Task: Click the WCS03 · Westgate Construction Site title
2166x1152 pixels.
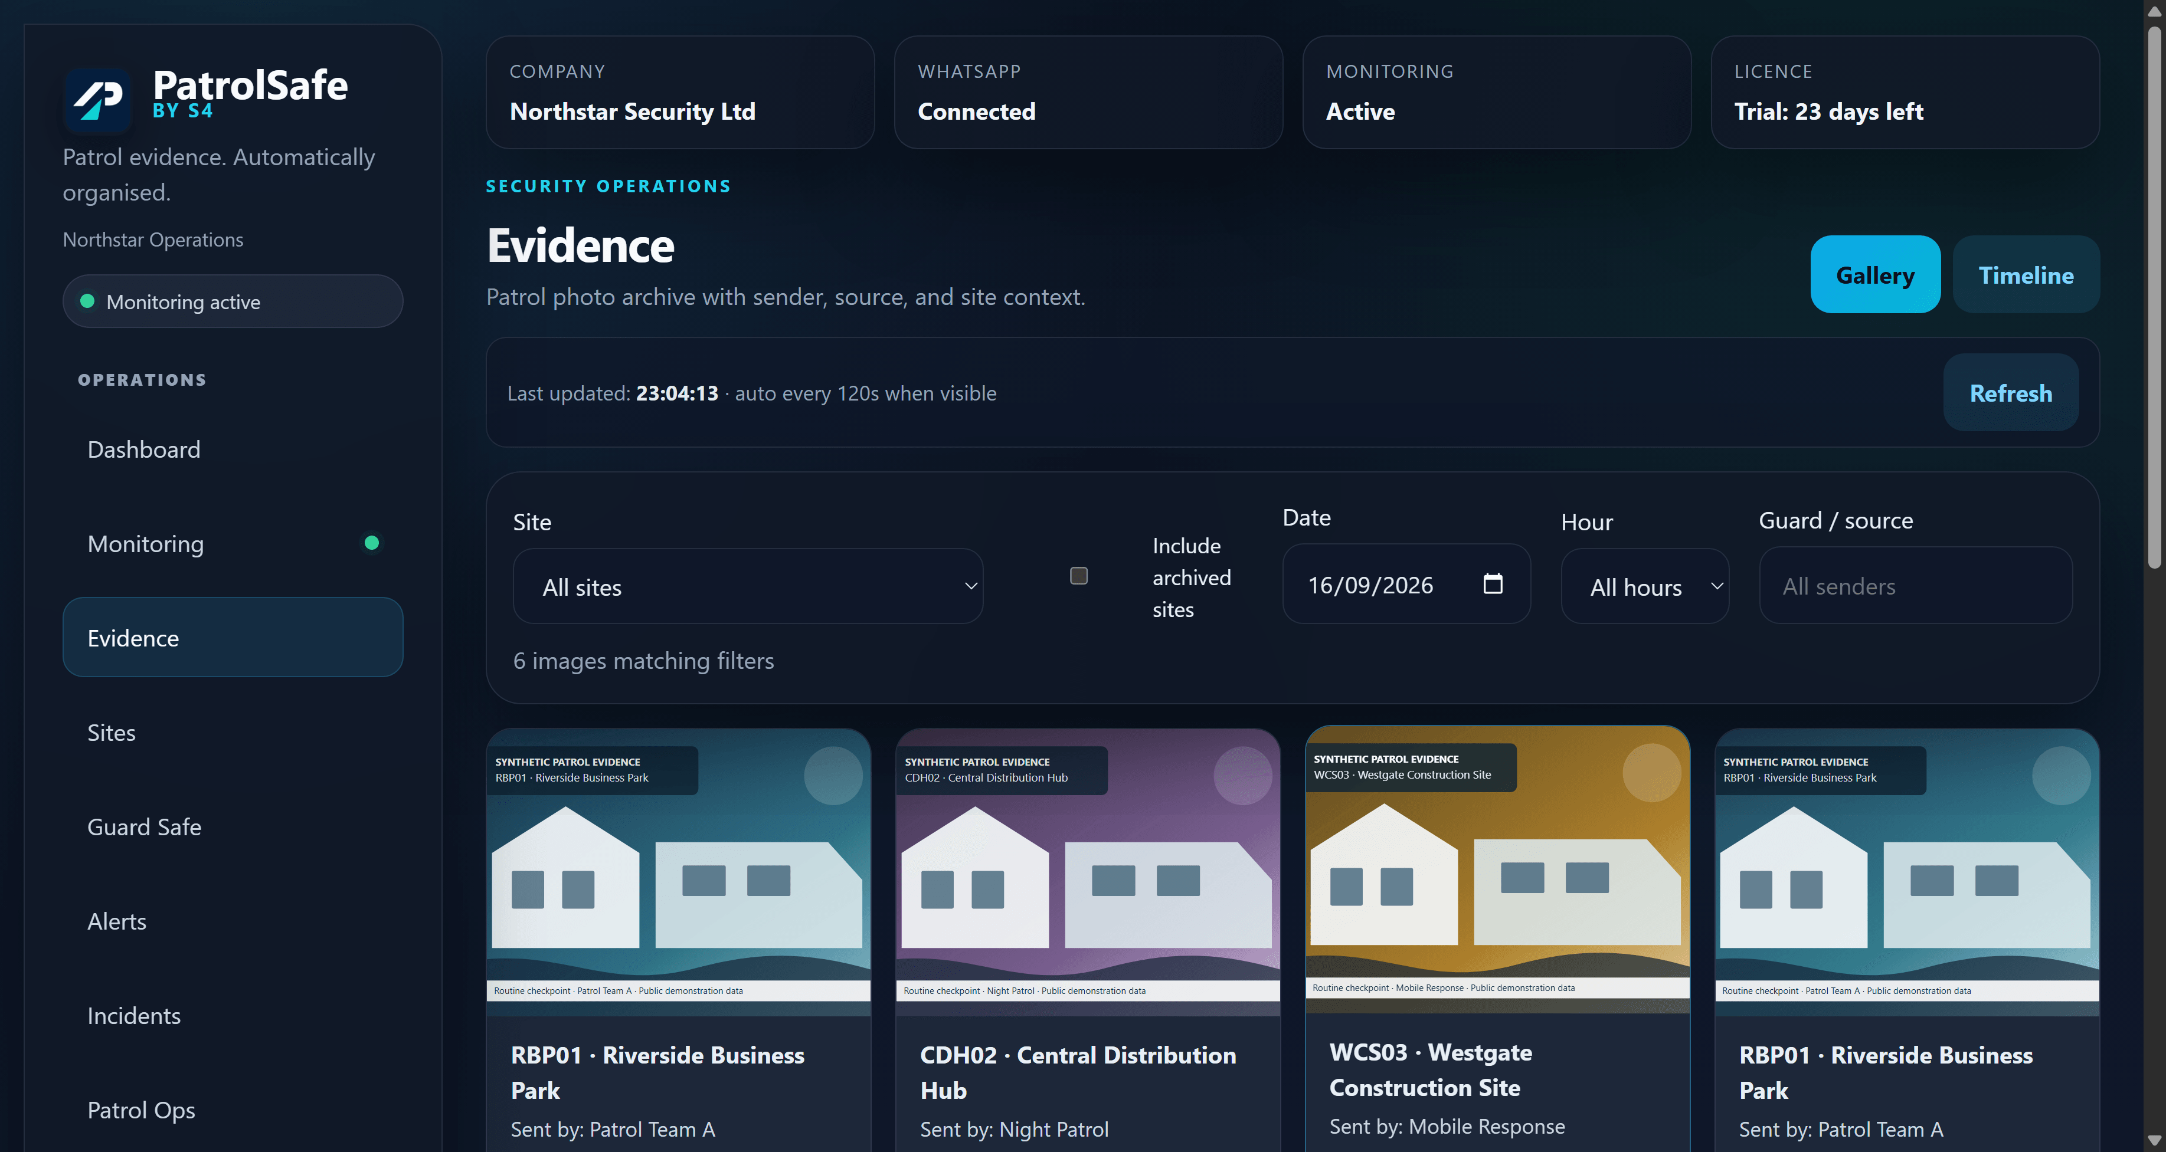Action: click(x=1430, y=1069)
